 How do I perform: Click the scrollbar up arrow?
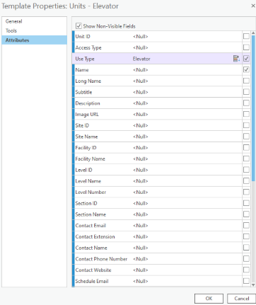[253, 33]
